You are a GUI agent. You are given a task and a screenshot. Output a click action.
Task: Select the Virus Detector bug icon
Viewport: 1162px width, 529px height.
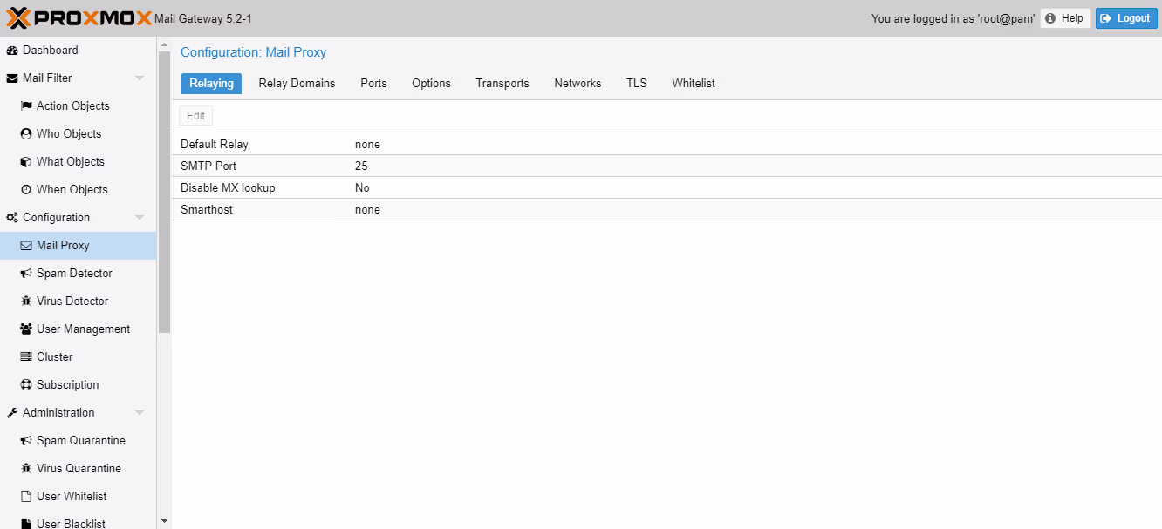(x=25, y=301)
